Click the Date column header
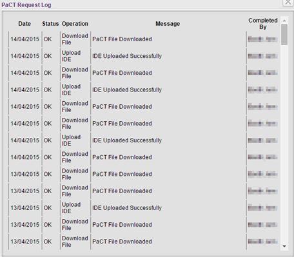The width and height of the screenshot is (294, 257). [x=24, y=24]
